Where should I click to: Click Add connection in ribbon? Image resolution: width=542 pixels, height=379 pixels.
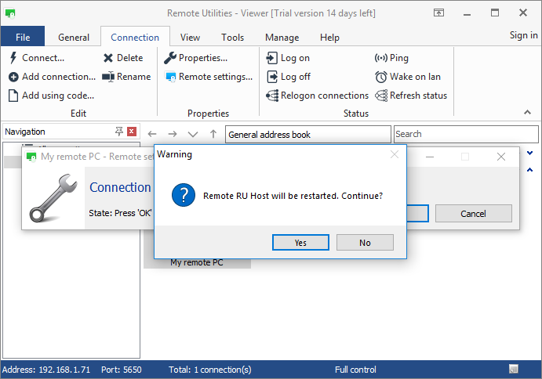[x=52, y=77]
